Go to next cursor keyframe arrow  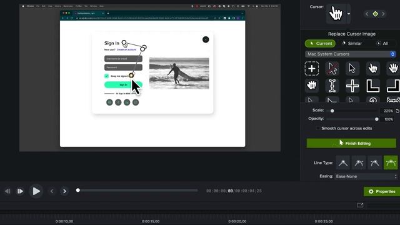click(383, 14)
